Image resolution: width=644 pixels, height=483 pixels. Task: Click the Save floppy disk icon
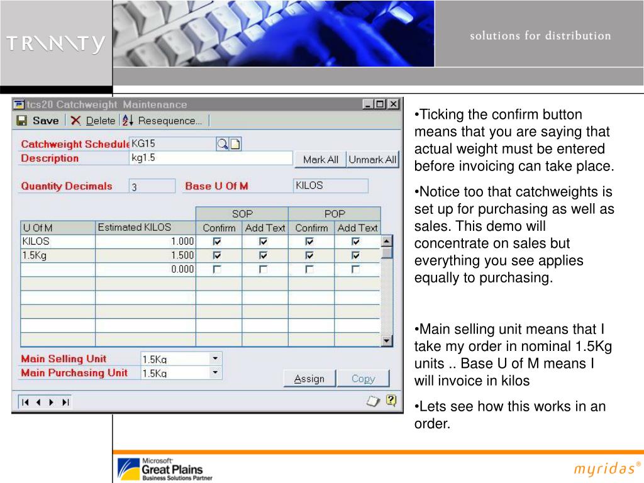pos(21,120)
